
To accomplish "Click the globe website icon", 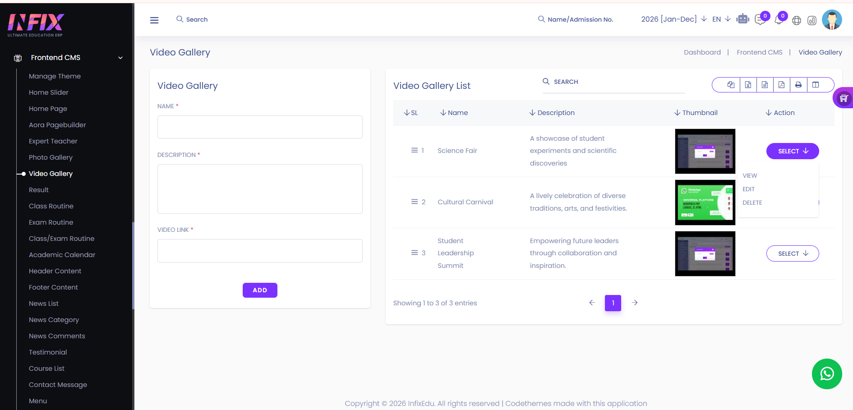I will (797, 21).
